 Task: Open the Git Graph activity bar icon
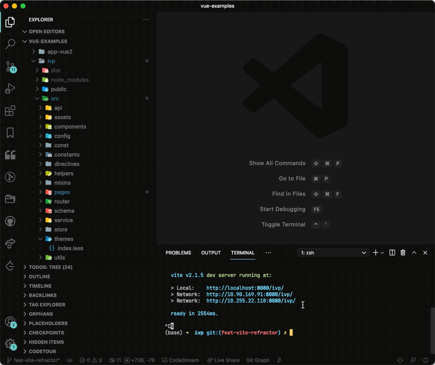[10, 177]
